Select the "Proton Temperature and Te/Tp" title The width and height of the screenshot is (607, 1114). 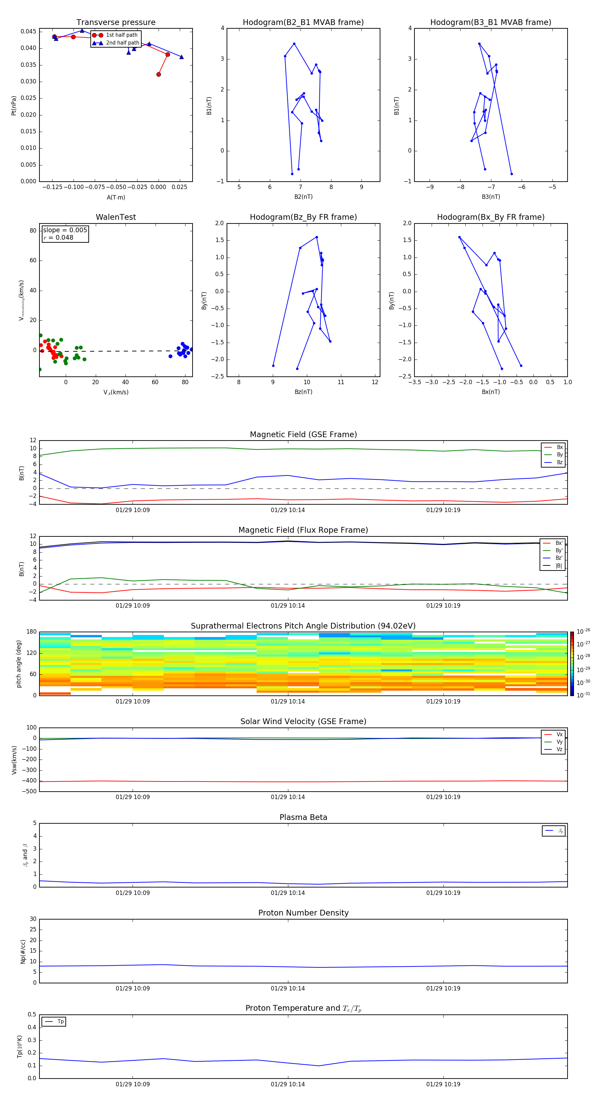[x=303, y=1008]
